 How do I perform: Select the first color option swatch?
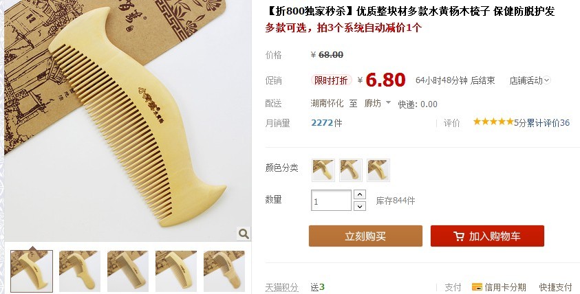coord(323,170)
